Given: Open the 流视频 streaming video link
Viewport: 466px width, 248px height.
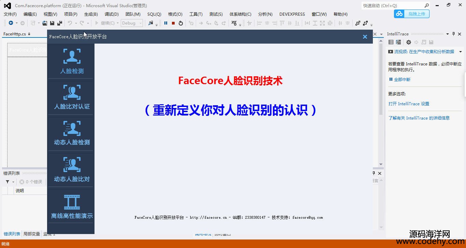Looking at the screenshot, I should click(x=424, y=52).
